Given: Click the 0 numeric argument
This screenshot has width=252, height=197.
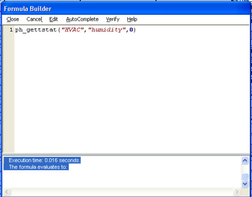Looking at the screenshot, I should (131, 30).
